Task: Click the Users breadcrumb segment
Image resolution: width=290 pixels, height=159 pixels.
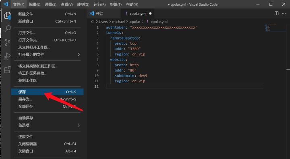Action: tap(103, 22)
